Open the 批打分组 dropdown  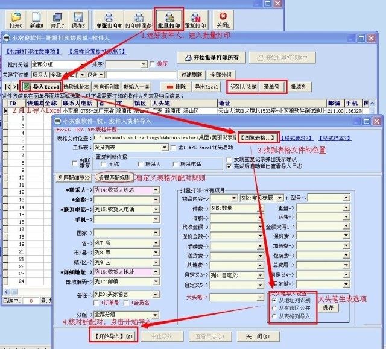(83, 64)
